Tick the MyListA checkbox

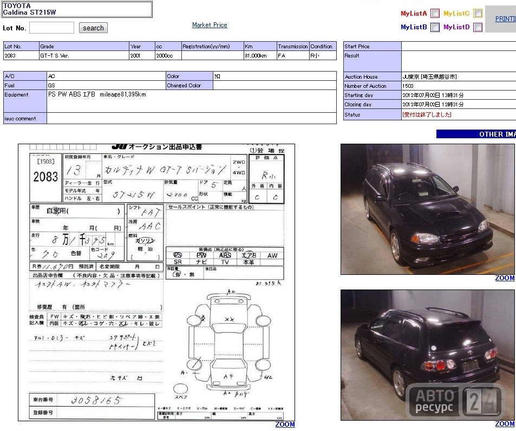pos(435,13)
